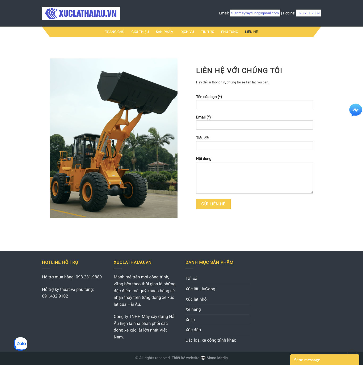363x365 pixels.
Task: Click the DANH MỤC SẢN PHẨM footer heading
Action: [x=209, y=262]
